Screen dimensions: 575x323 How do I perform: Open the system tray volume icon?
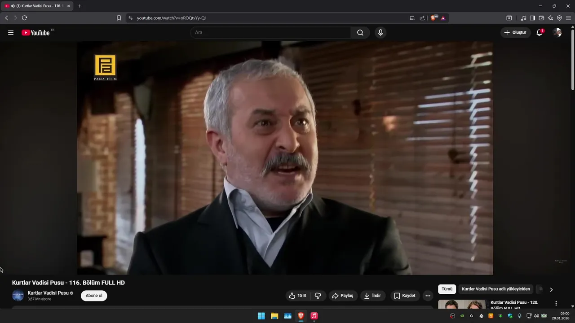click(x=536, y=316)
